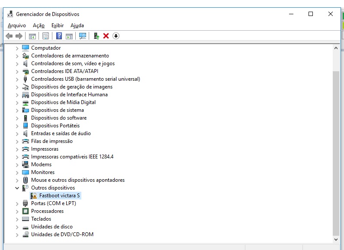Click the red X uninstall device icon

coord(106,36)
